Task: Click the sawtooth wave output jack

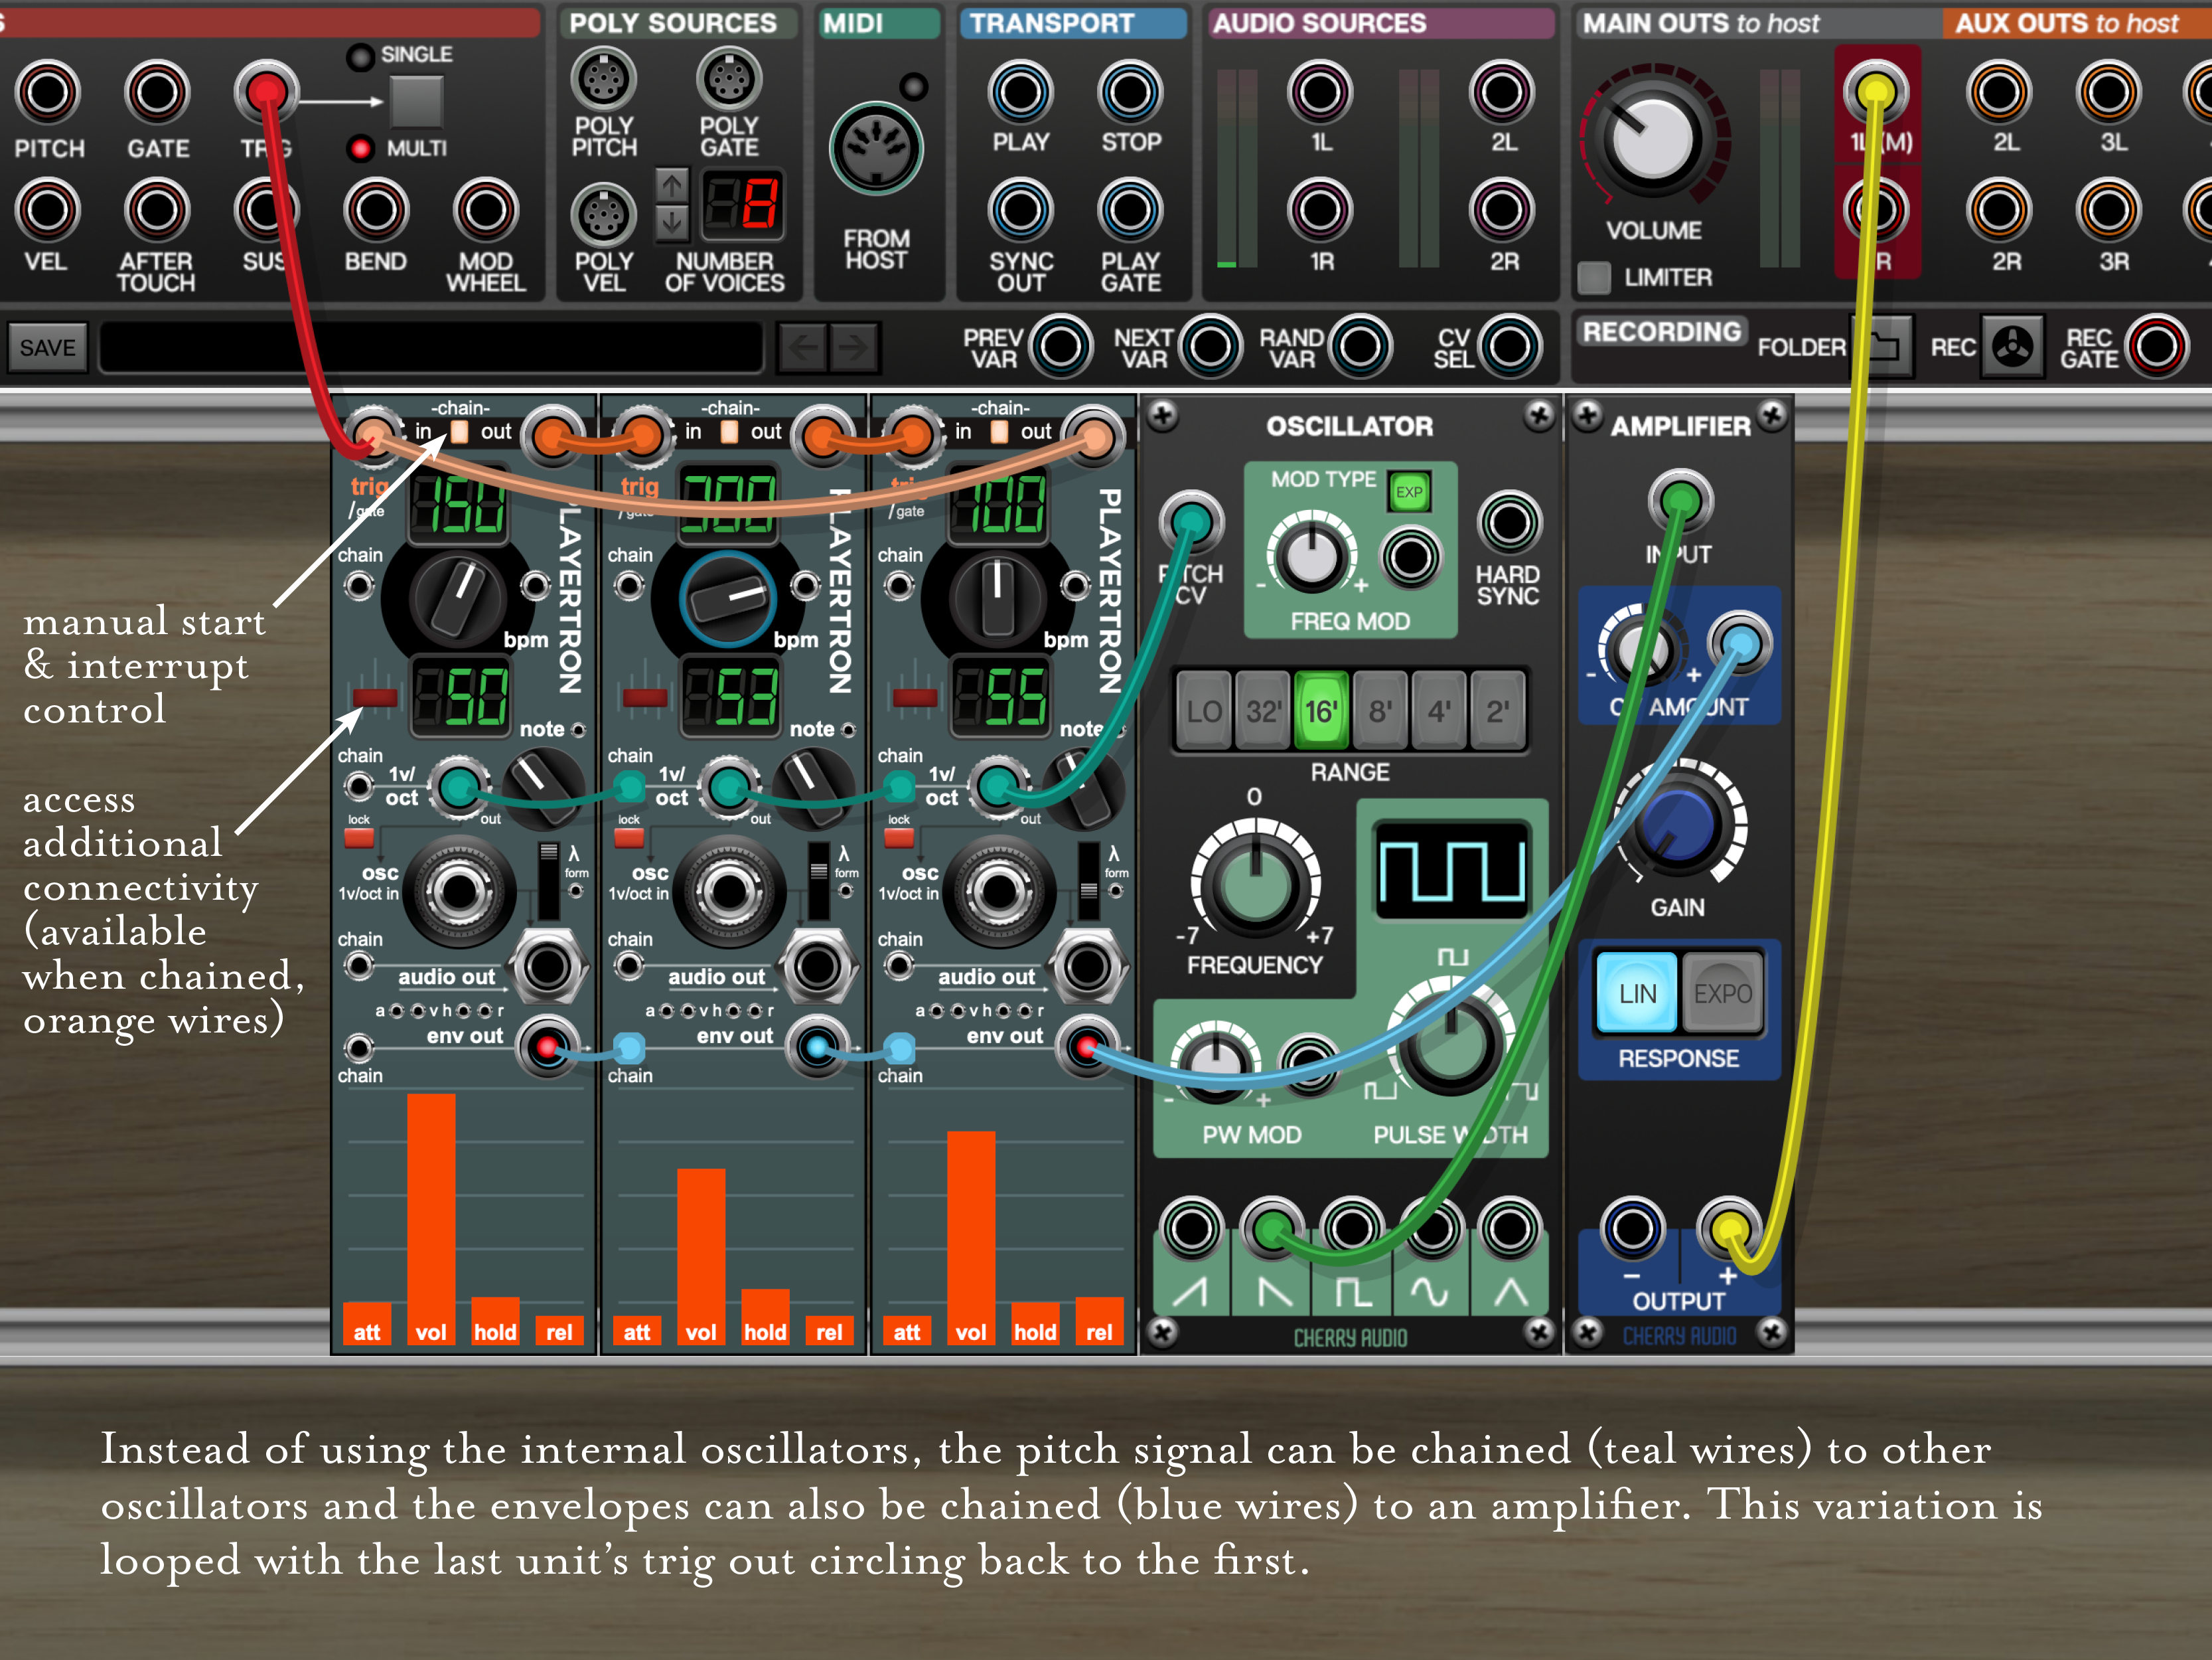Action: coord(1191,1229)
